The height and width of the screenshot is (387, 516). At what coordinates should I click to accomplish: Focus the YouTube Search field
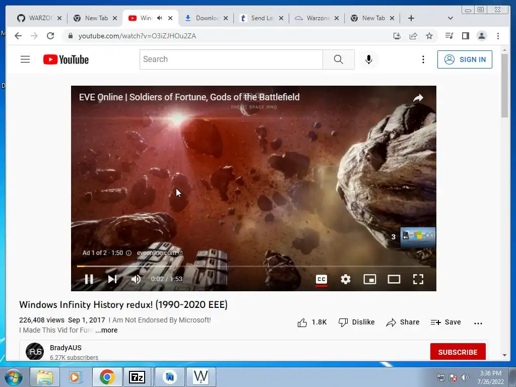pyautogui.click(x=231, y=59)
